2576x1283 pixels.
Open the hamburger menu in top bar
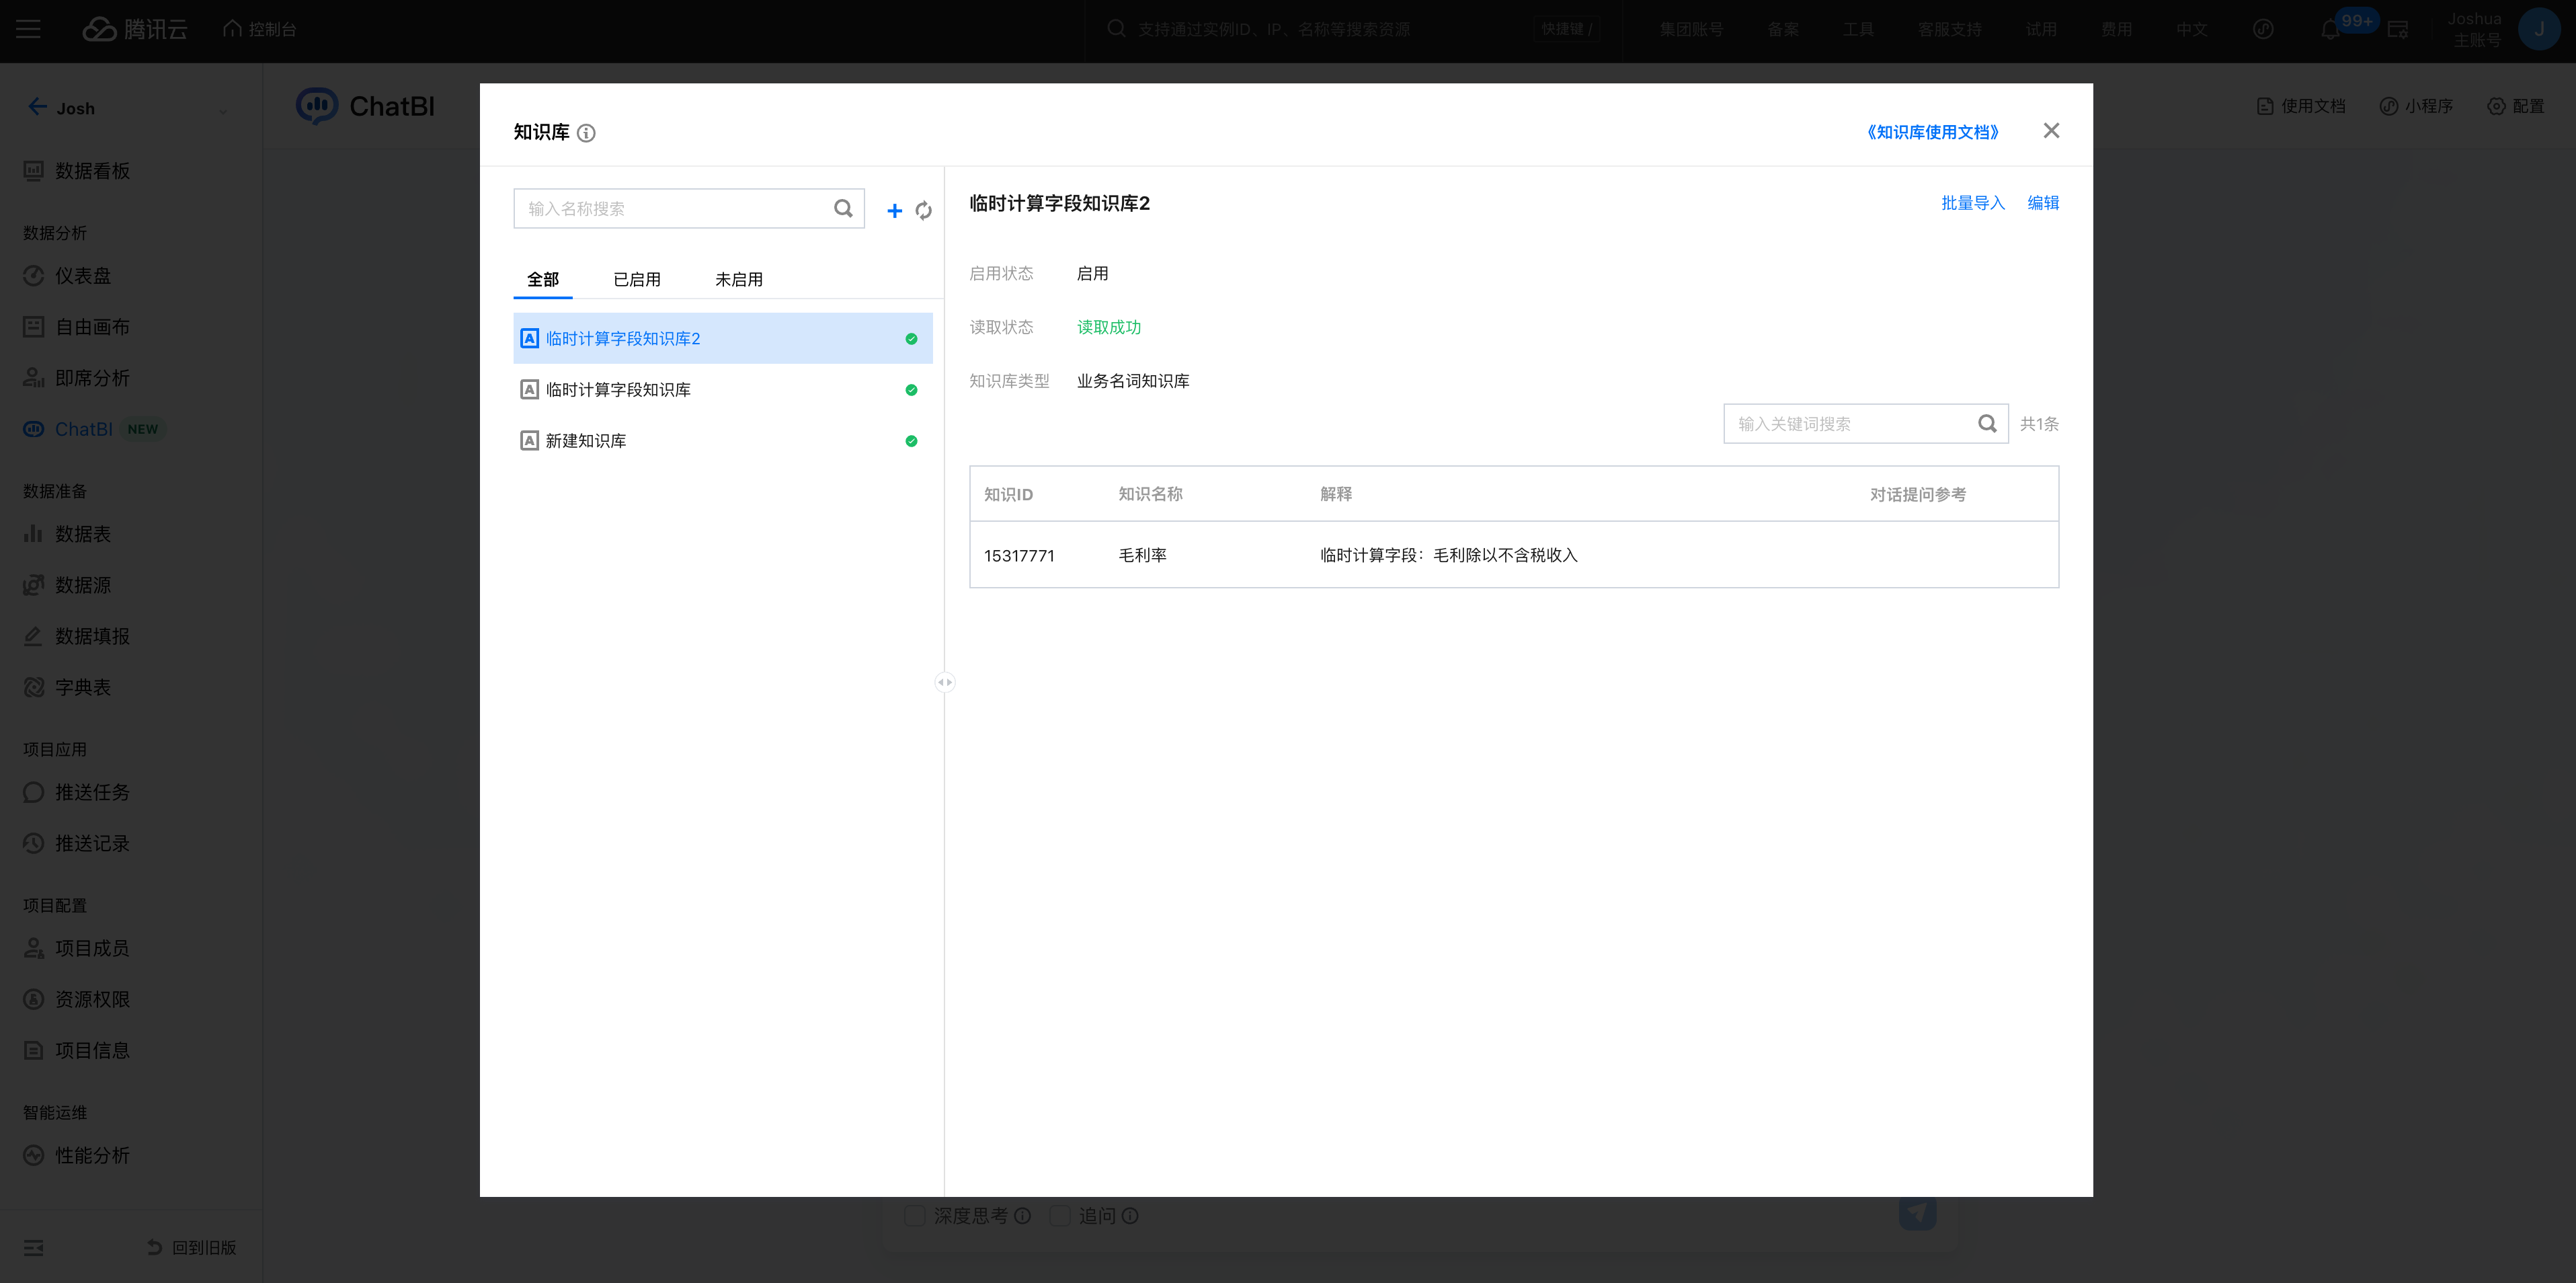coord(28,30)
